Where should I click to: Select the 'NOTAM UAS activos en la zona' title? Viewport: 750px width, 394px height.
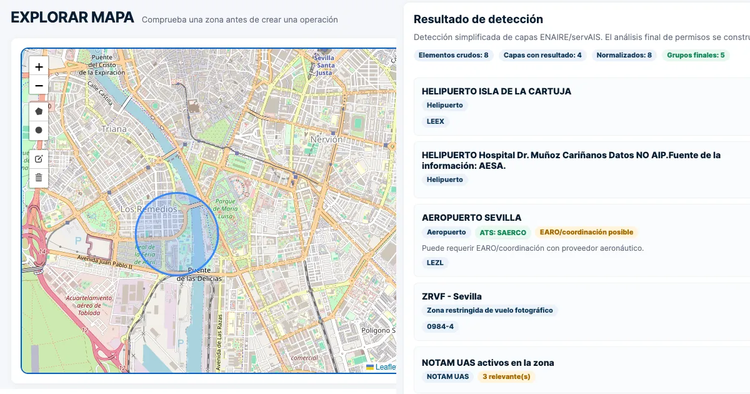click(488, 363)
